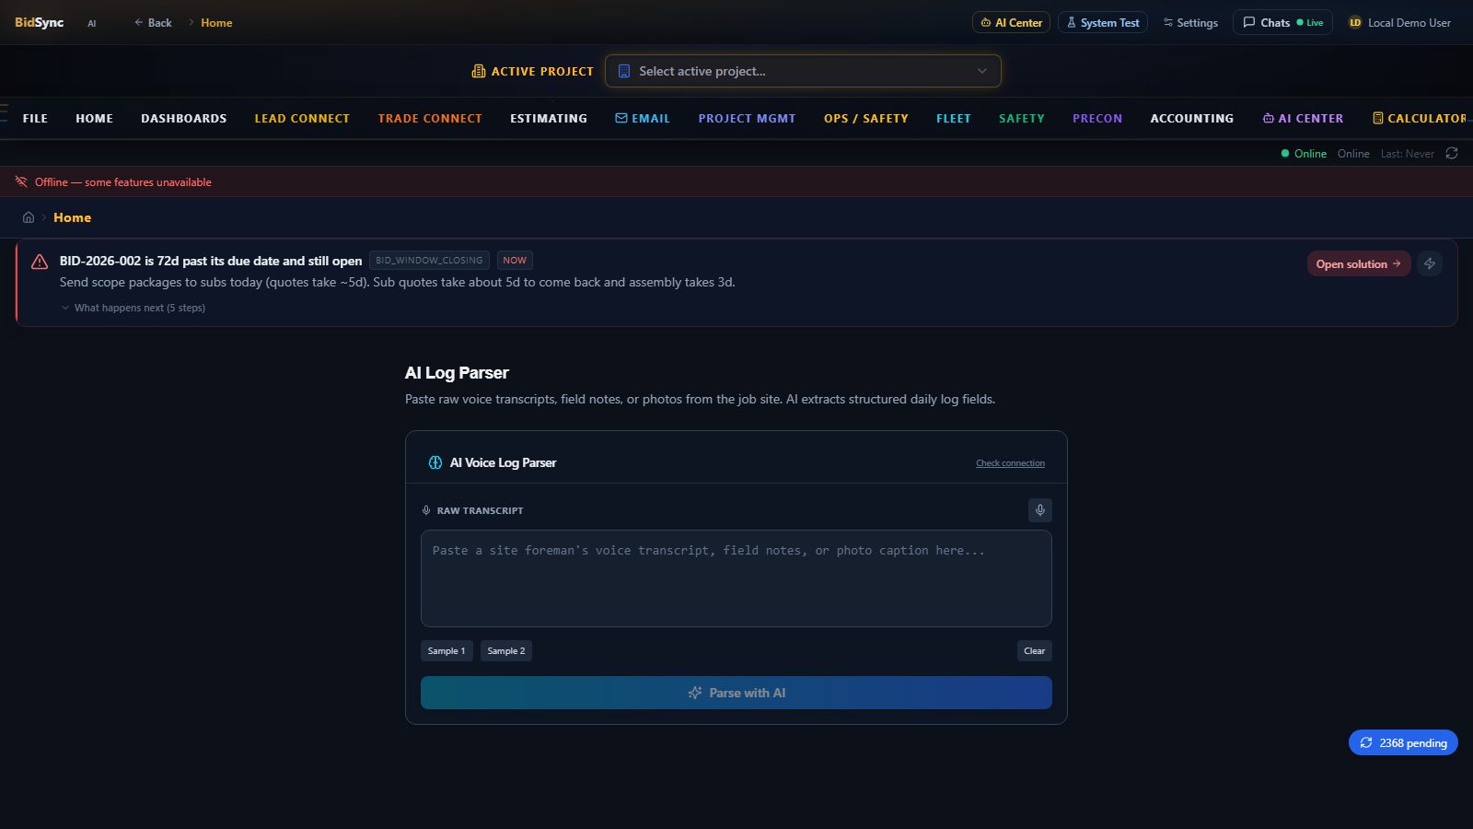Open the PRECON menu

pyautogui.click(x=1097, y=118)
